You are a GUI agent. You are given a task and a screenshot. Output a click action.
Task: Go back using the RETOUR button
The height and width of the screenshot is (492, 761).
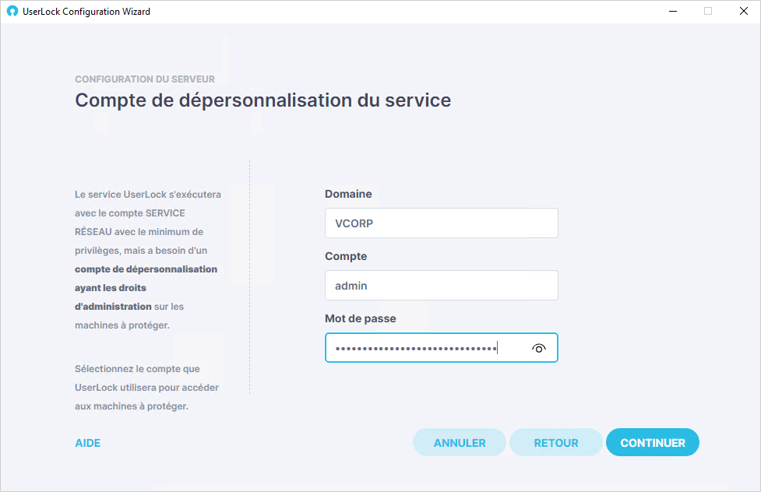point(555,442)
